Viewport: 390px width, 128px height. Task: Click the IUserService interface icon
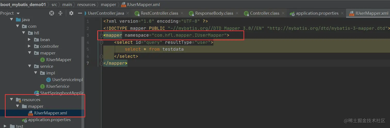tap(43, 86)
